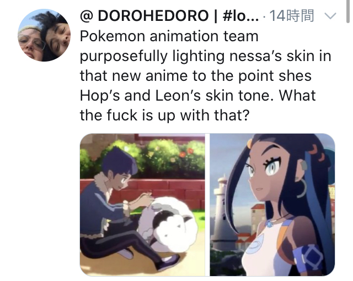The height and width of the screenshot is (281, 353).
Task: Click the scrollbar at the right edge
Action: (x=348, y=11)
